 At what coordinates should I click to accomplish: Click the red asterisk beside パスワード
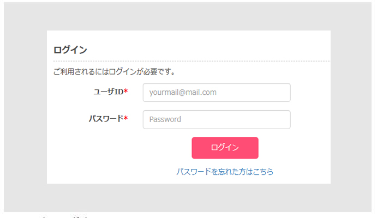(x=126, y=118)
